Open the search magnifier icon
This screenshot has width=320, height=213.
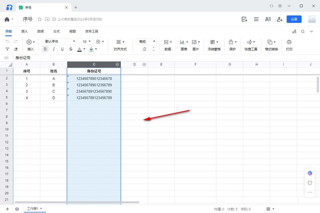tap(303, 31)
